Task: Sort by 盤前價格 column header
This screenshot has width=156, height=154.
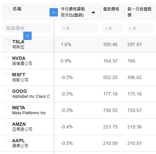Action: tap(111, 9)
